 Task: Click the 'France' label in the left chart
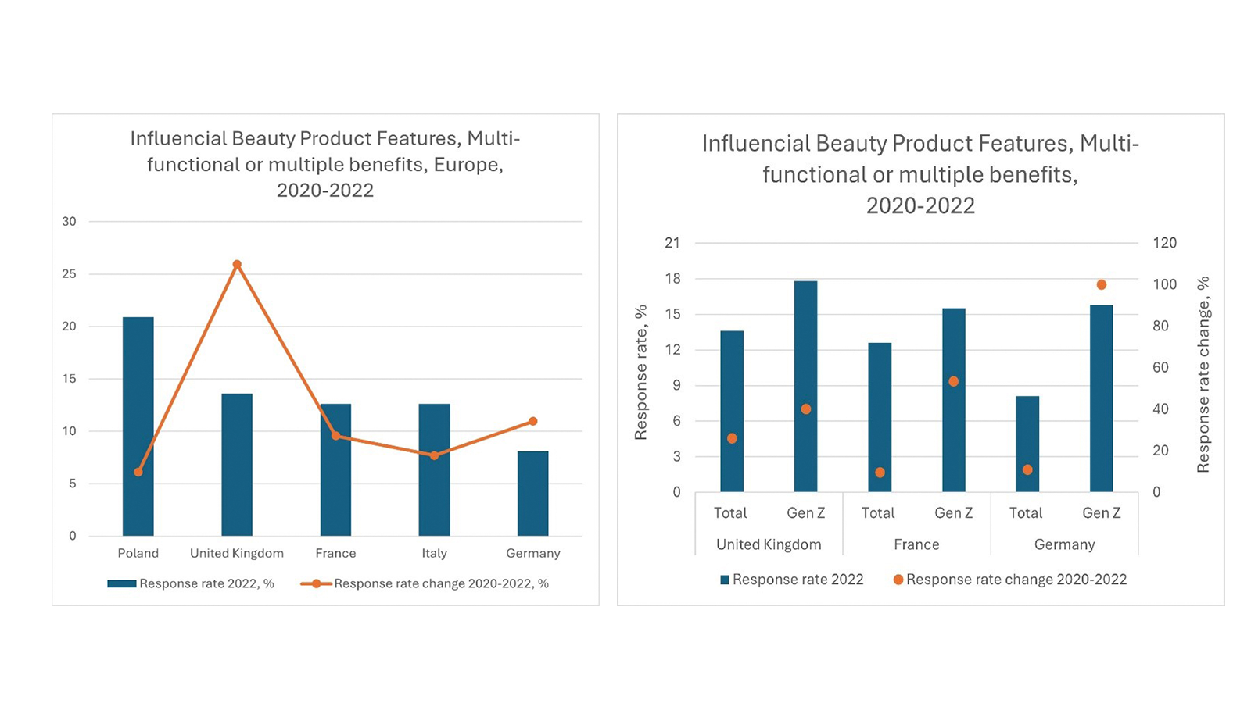coord(335,553)
